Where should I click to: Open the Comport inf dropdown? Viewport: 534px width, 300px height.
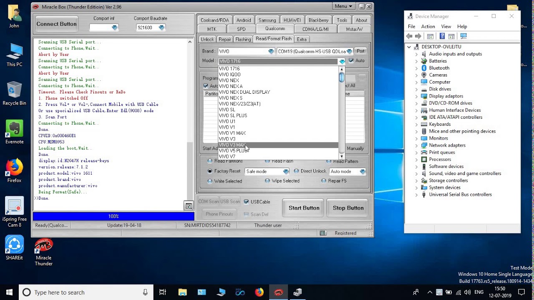104,27
